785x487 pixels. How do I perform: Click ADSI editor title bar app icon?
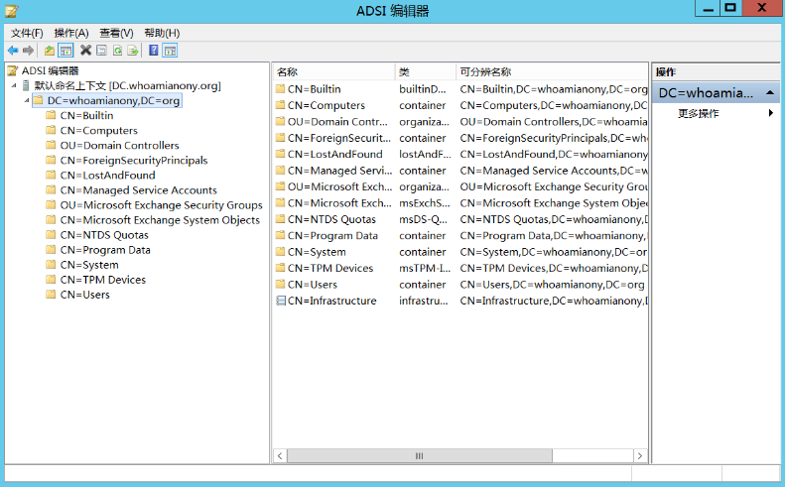12,10
